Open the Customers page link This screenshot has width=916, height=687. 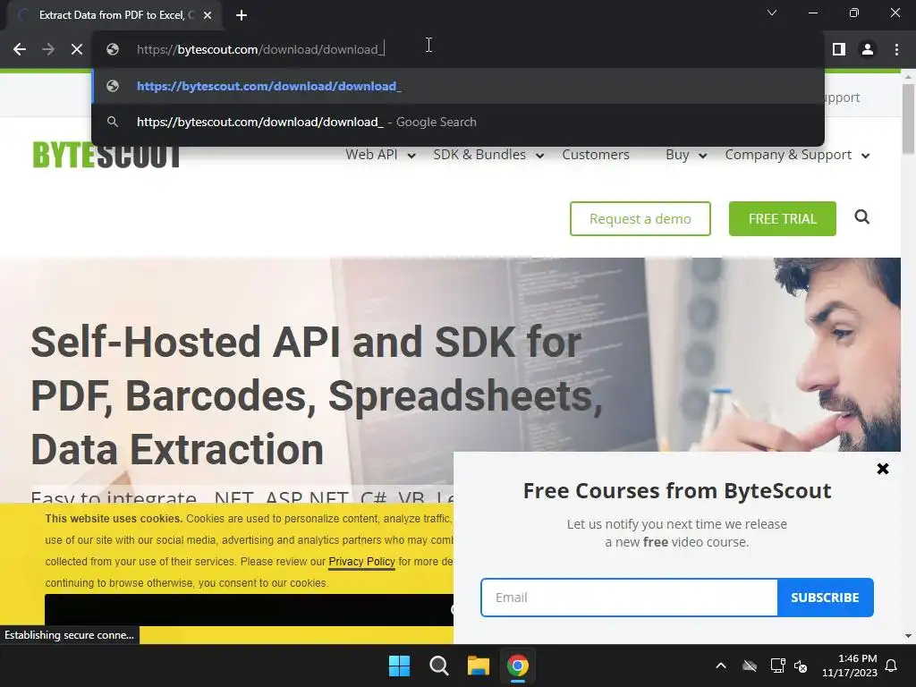point(595,155)
